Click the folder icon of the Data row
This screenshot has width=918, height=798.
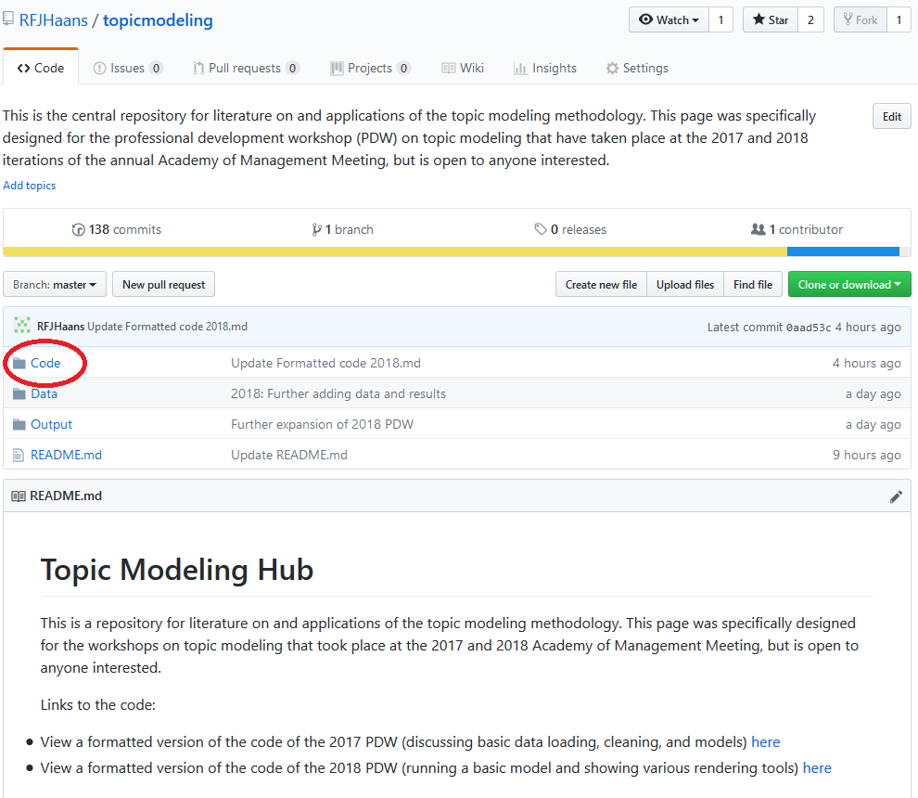pos(19,393)
